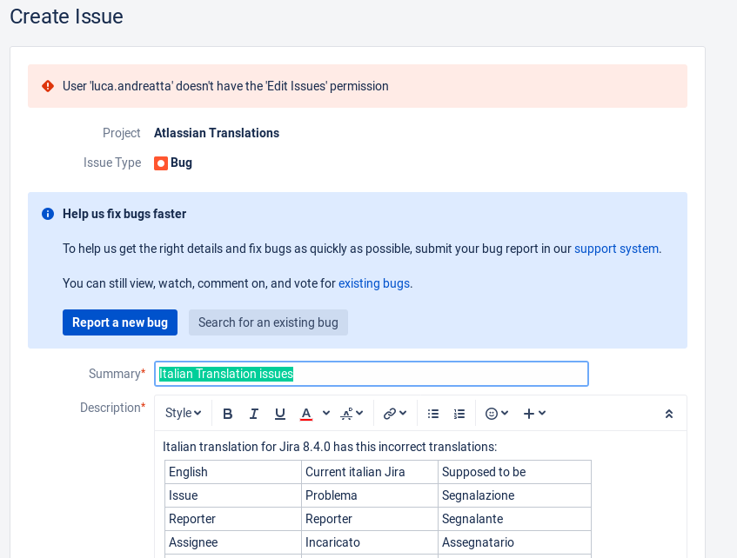
Task: Open the insert more content plus menu
Action: pyautogui.click(x=534, y=414)
